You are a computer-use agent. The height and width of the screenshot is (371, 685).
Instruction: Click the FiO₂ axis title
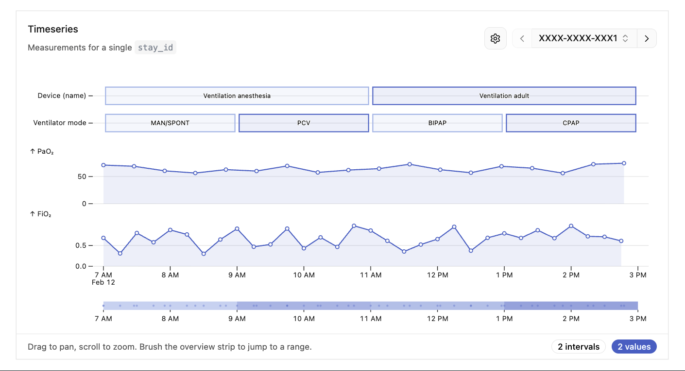pos(41,214)
